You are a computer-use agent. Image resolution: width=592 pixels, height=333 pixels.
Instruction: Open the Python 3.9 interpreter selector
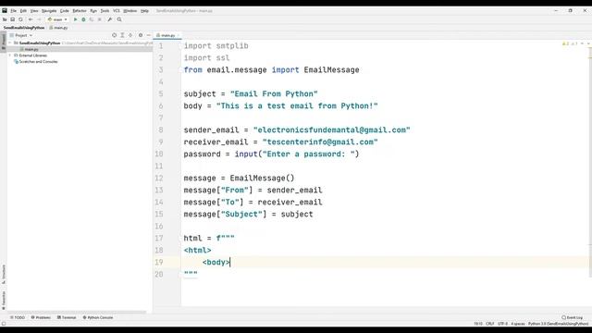pos(558,324)
